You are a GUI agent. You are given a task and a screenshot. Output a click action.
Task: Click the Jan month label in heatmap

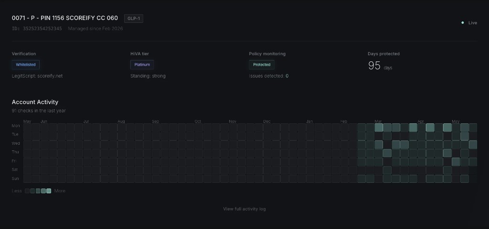[x=309, y=121]
